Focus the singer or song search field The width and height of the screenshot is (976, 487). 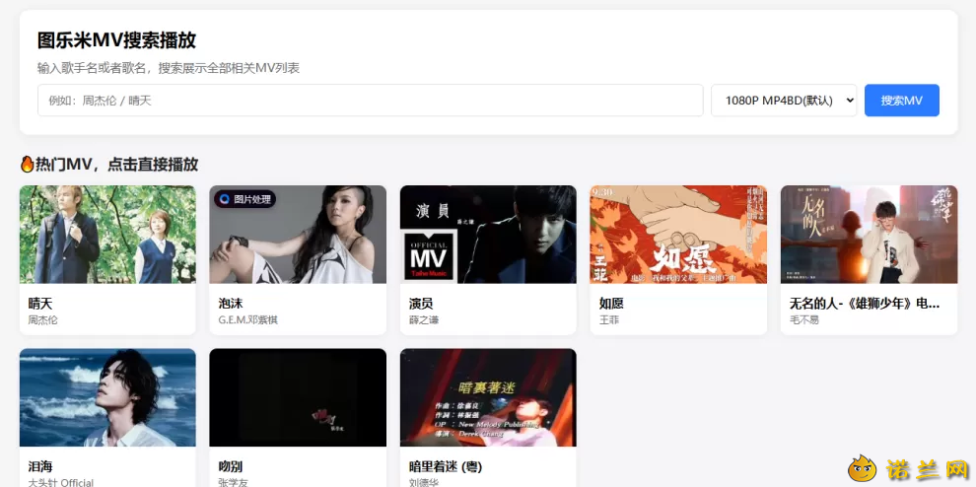[x=371, y=101]
